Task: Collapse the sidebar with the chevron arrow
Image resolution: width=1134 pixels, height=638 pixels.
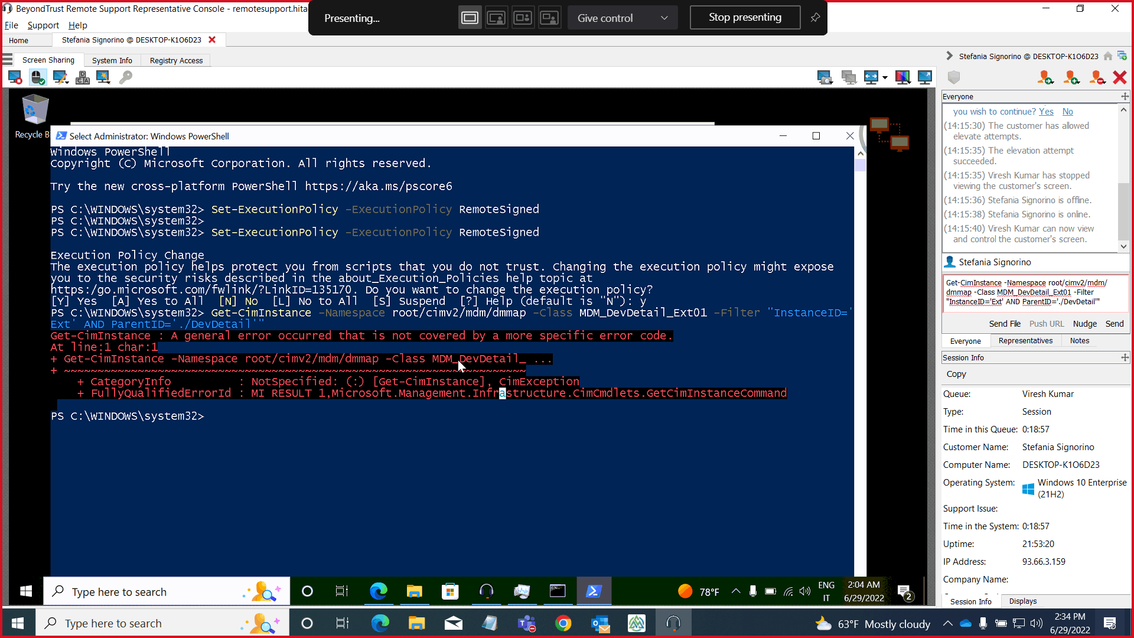Action: tap(949, 56)
